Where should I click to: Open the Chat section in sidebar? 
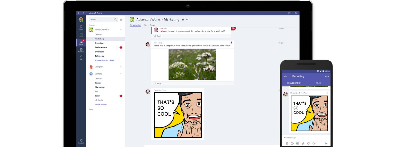81,35
